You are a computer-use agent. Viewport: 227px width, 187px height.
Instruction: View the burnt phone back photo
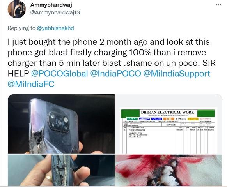61,124
